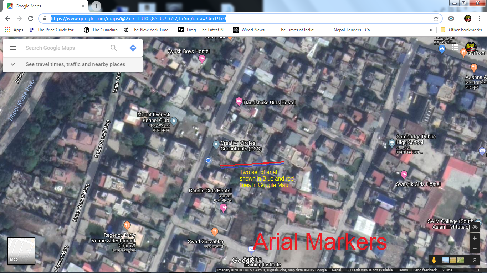Select the Cambridge Public High School marker
The image size is (487, 273).
[392, 143]
